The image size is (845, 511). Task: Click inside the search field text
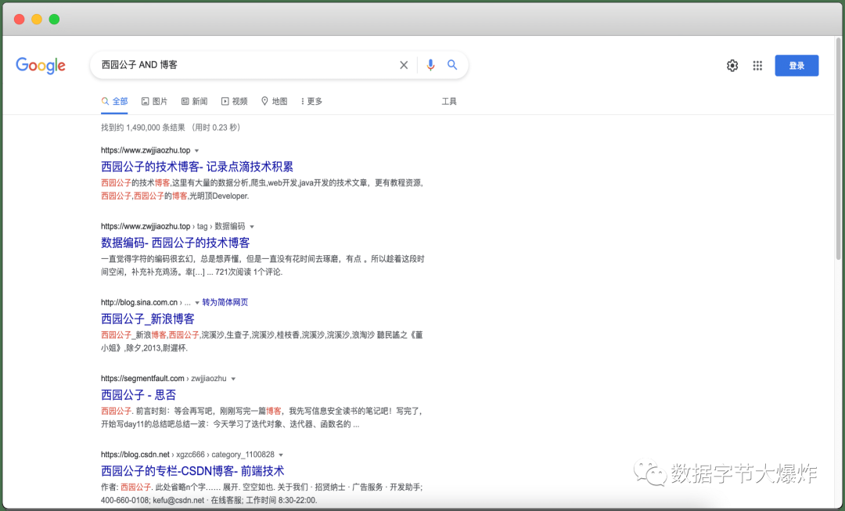click(x=139, y=65)
